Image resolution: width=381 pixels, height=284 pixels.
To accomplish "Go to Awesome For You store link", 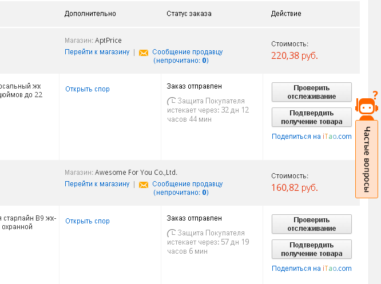I will click(97, 184).
